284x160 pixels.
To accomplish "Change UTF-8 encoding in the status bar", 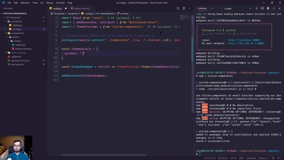I will pyautogui.click(x=233, y=158).
